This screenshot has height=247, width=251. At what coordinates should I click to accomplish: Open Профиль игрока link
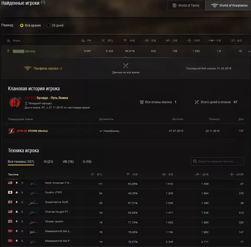click(46, 69)
